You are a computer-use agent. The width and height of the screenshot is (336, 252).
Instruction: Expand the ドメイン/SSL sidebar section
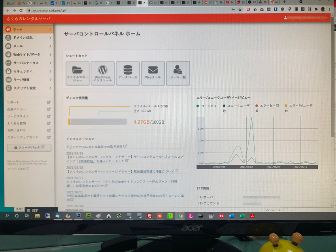pyautogui.click(x=24, y=38)
